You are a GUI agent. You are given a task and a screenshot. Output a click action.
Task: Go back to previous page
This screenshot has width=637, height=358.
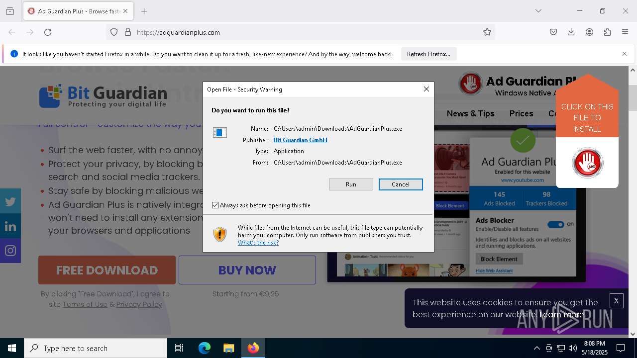click(12, 32)
